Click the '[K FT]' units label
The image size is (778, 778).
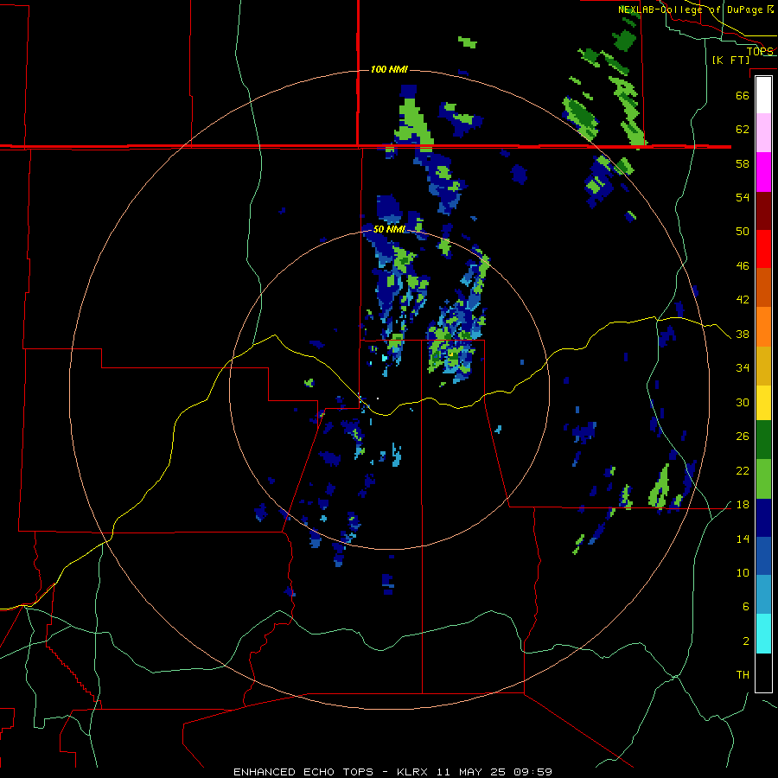click(730, 60)
